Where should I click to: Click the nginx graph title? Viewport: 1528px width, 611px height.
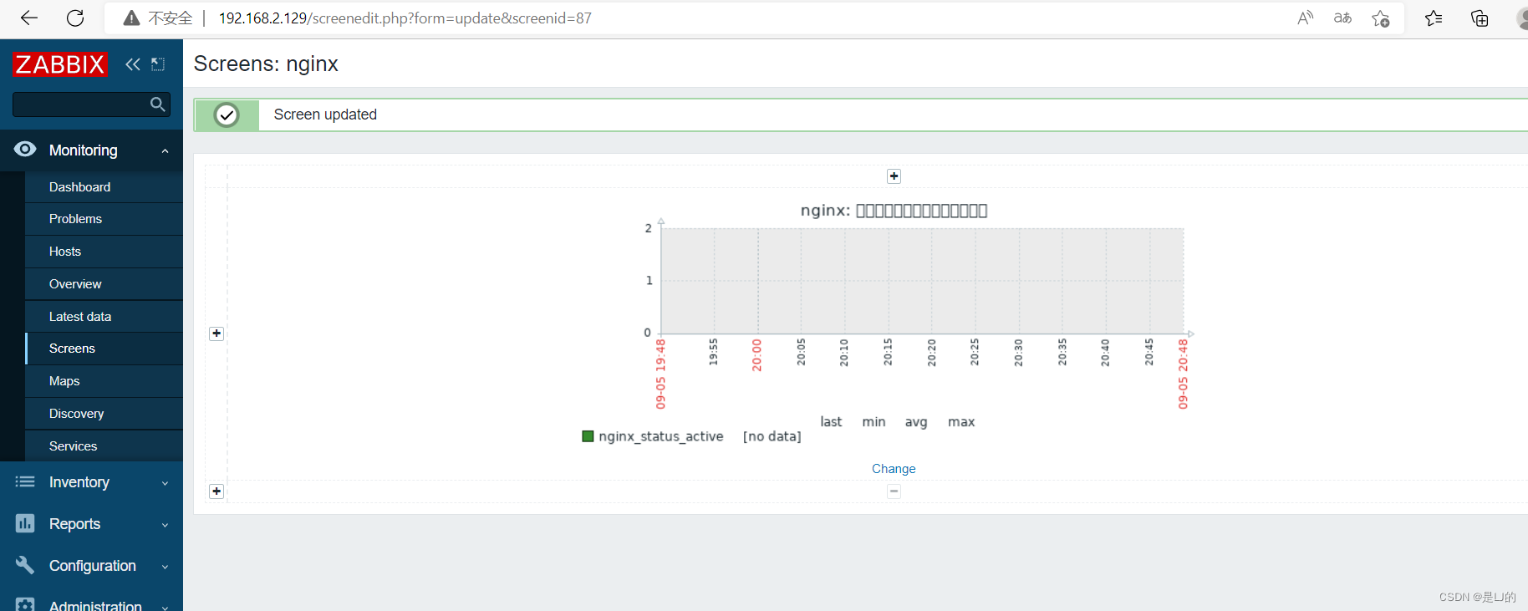894,211
